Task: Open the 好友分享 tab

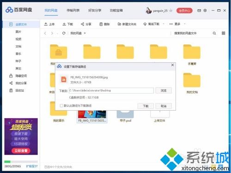Action: 95,11
